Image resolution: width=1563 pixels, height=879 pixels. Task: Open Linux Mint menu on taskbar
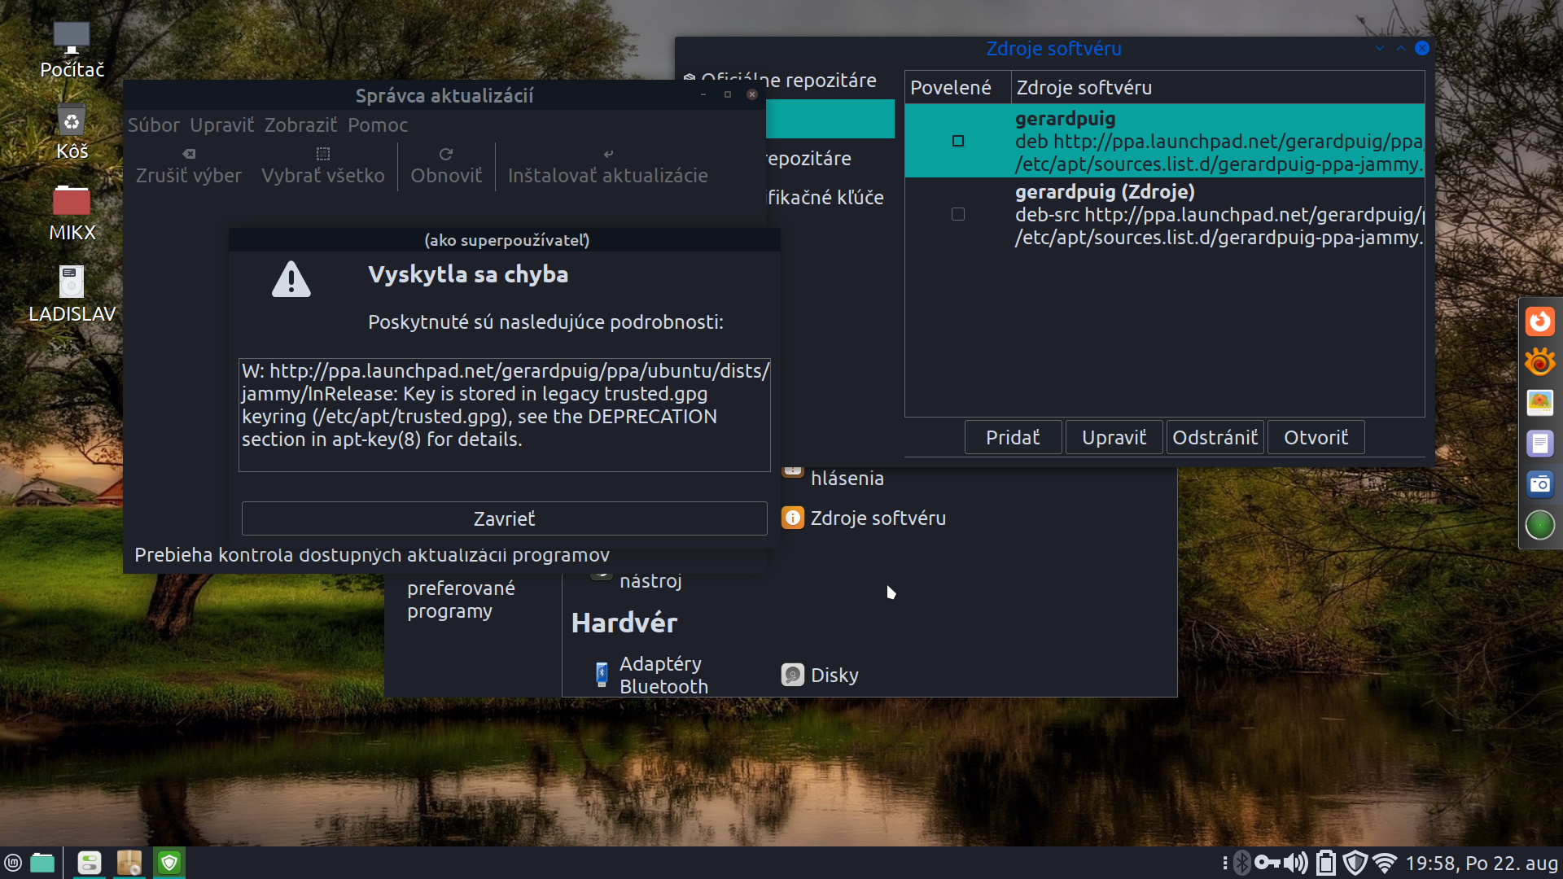click(13, 863)
